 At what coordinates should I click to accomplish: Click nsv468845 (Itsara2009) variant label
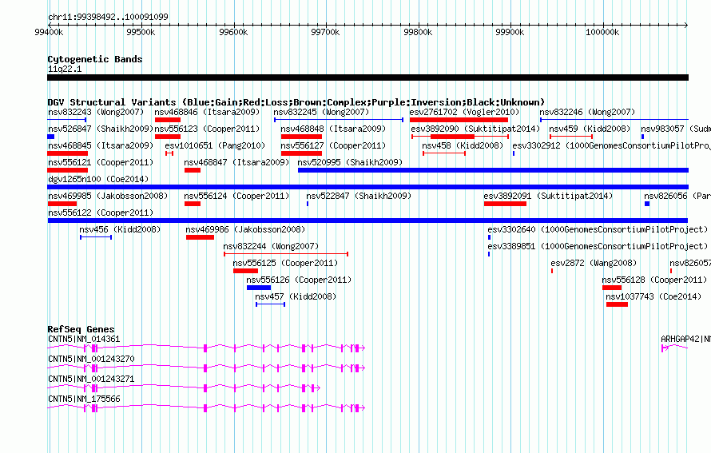click(x=101, y=145)
